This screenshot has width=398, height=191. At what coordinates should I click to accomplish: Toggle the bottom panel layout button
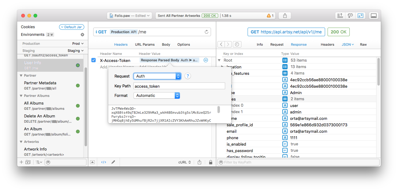374,16
